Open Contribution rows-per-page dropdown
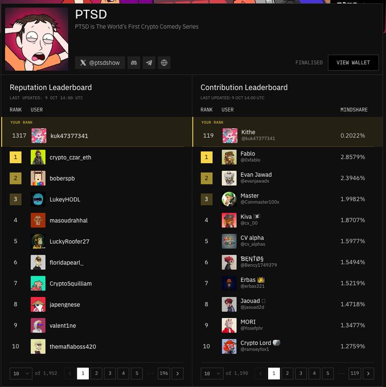The height and width of the screenshot is (387, 386). 212,373
